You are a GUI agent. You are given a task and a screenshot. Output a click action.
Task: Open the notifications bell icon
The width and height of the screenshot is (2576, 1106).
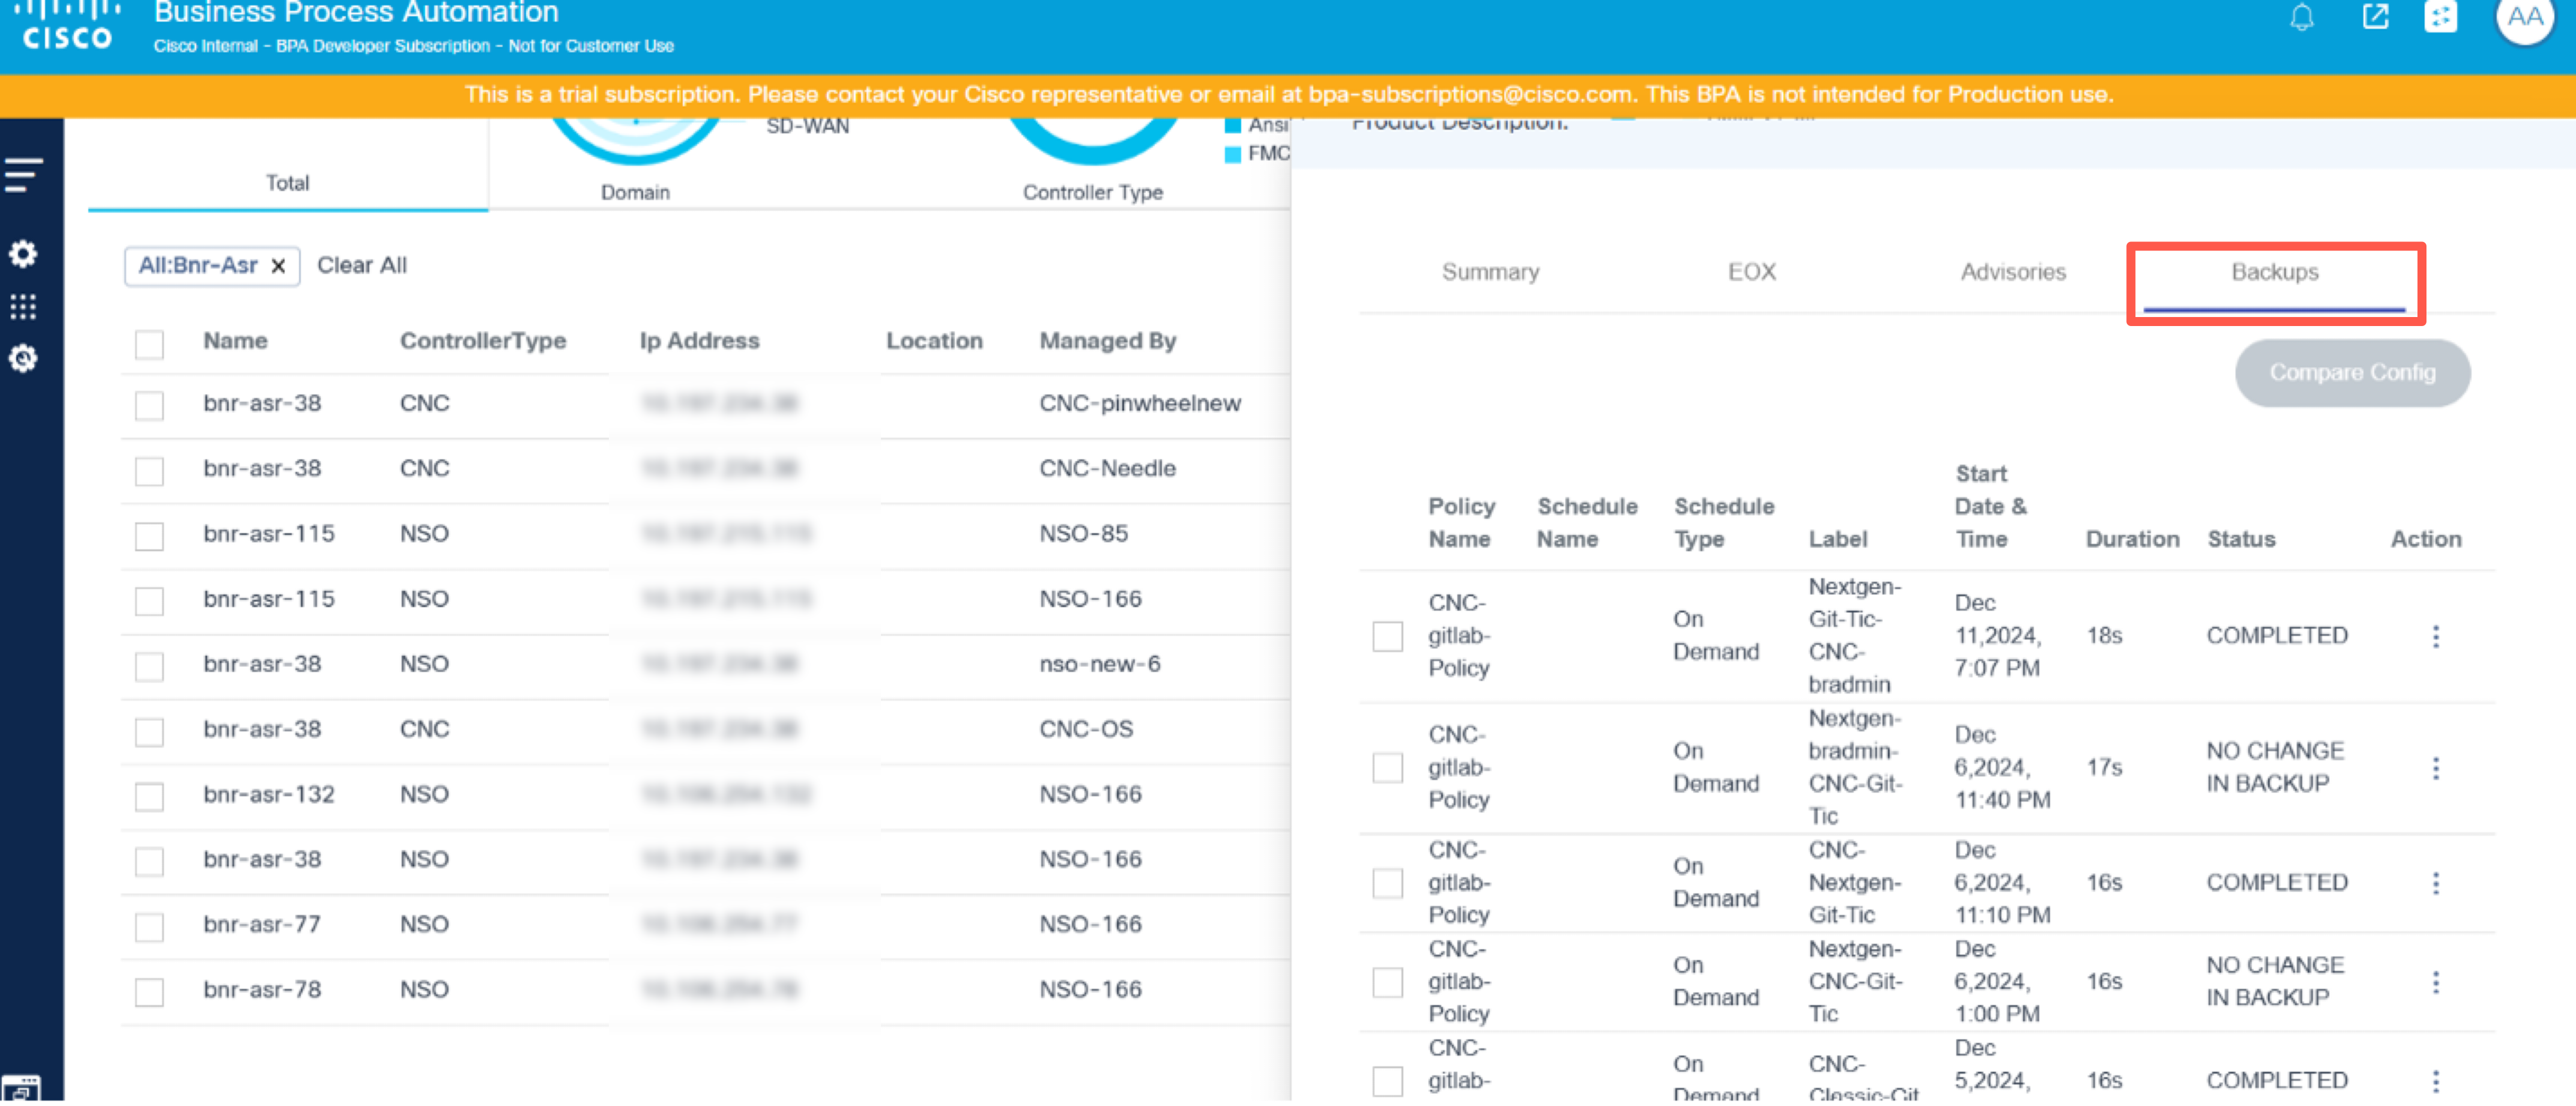coord(2301,17)
